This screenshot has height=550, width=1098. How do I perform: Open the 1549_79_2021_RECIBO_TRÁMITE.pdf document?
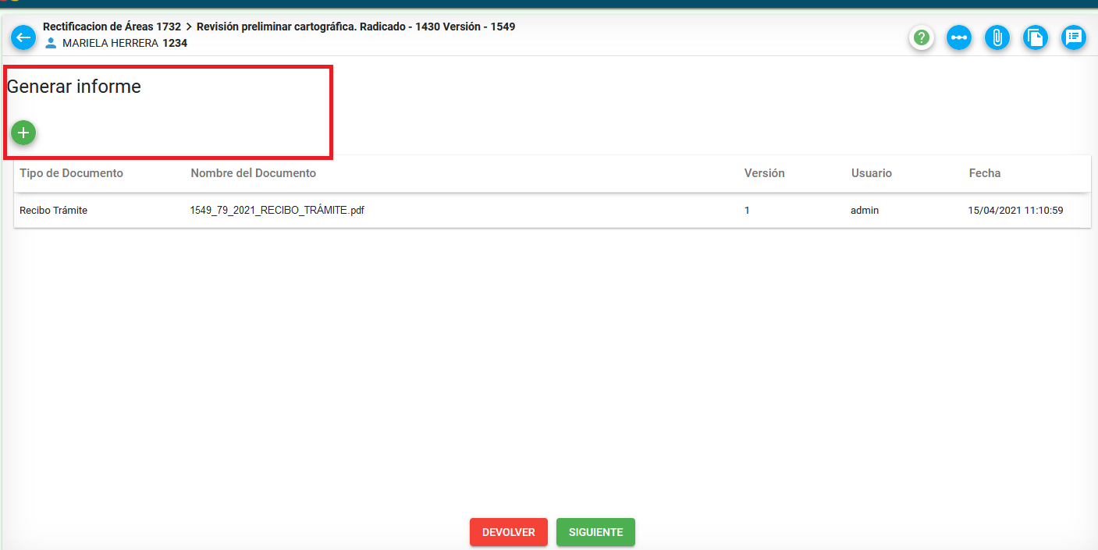(277, 211)
